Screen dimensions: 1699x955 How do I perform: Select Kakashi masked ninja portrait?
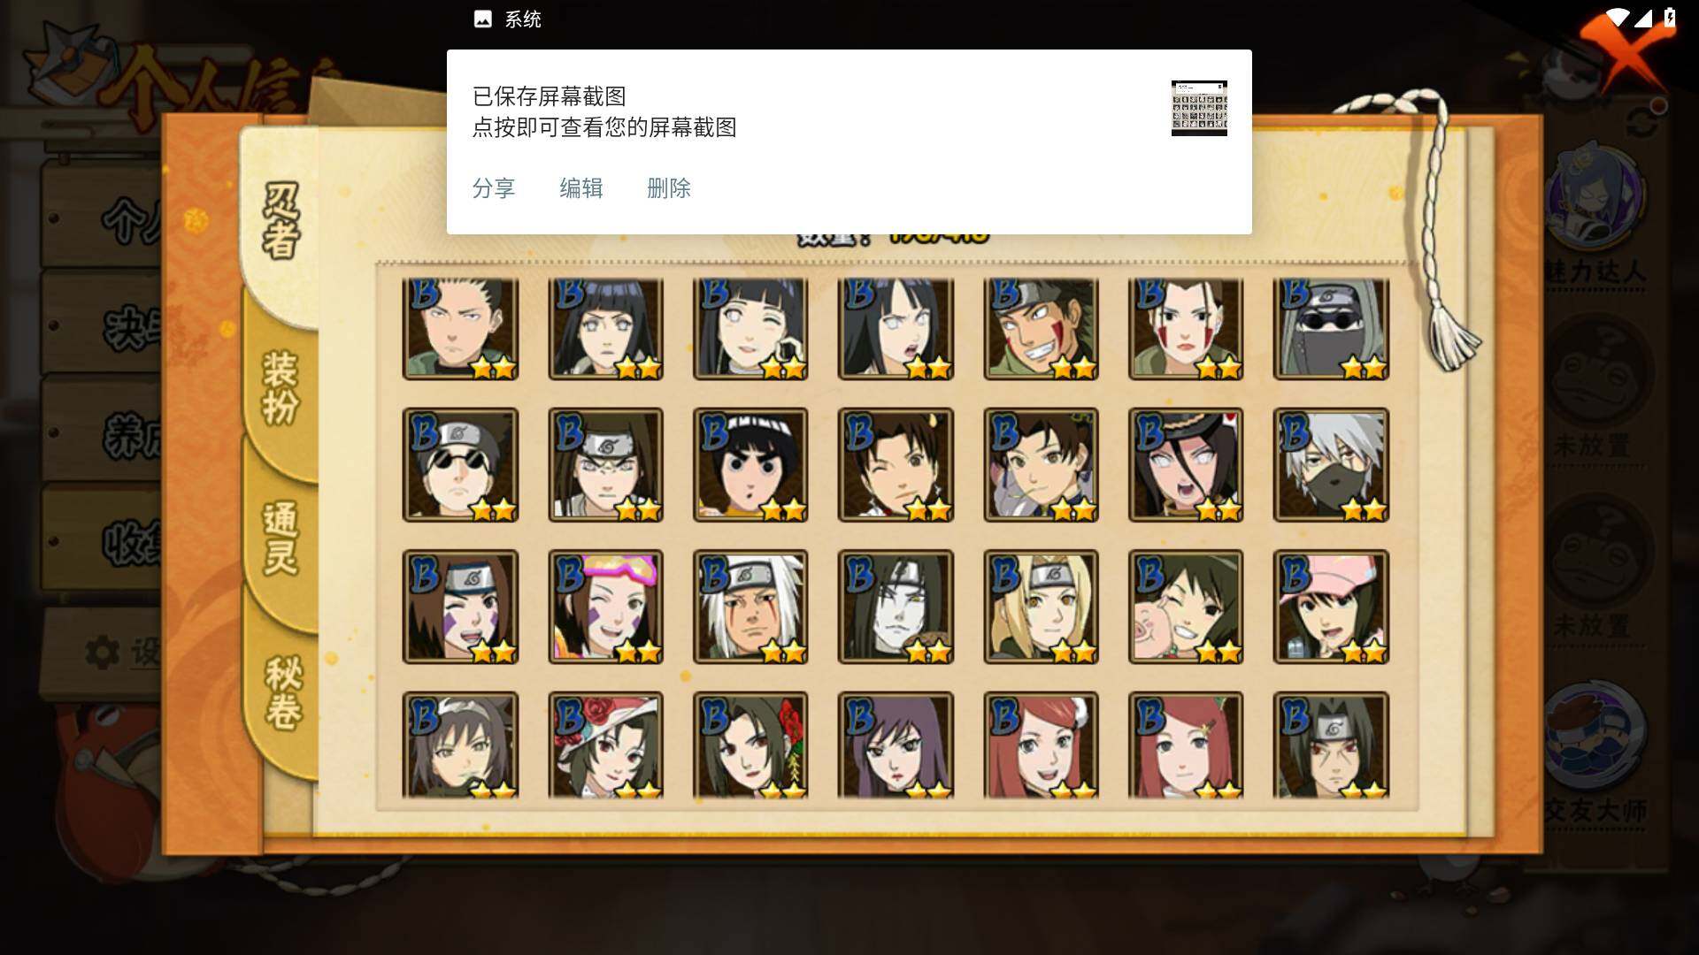[1331, 465]
